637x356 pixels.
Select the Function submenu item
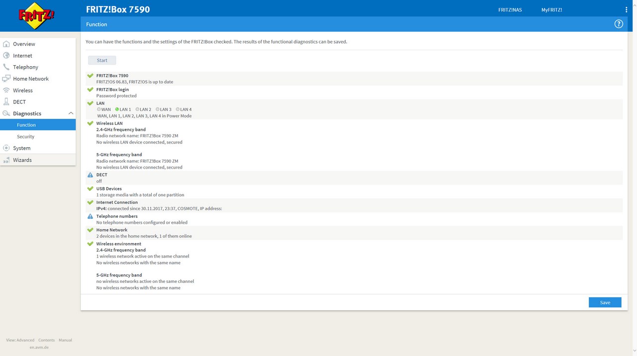pyautogui.click(x=38, y=125)
